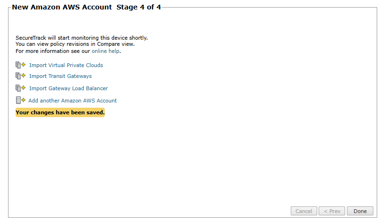The width and height of the screenshot is (380, 222).
Task: Click the 'For more information see our' text
Action: pyautogui.click(x=52, y=51)
